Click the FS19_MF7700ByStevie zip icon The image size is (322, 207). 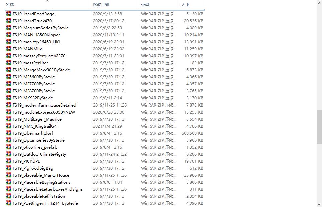pos(9,84)
